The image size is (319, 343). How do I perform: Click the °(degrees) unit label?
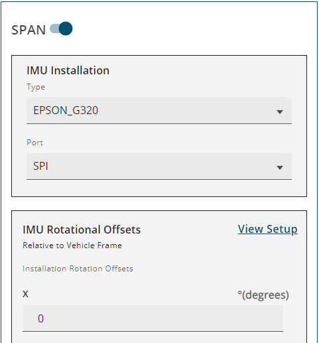pos(263,295)
